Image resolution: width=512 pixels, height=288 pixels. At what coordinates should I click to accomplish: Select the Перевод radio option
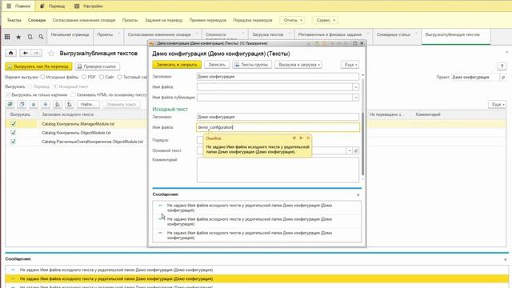[30, 86]
